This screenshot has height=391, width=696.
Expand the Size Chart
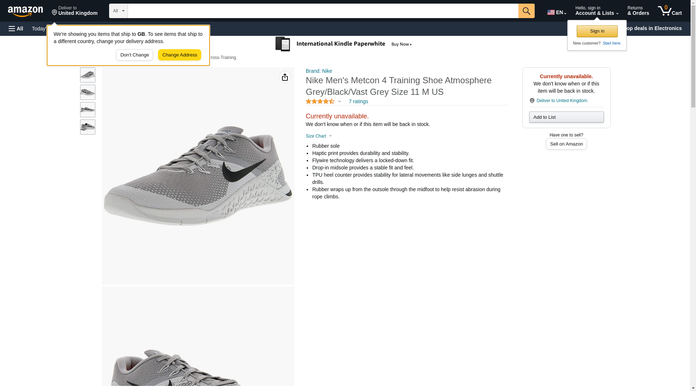click(319, 136)
